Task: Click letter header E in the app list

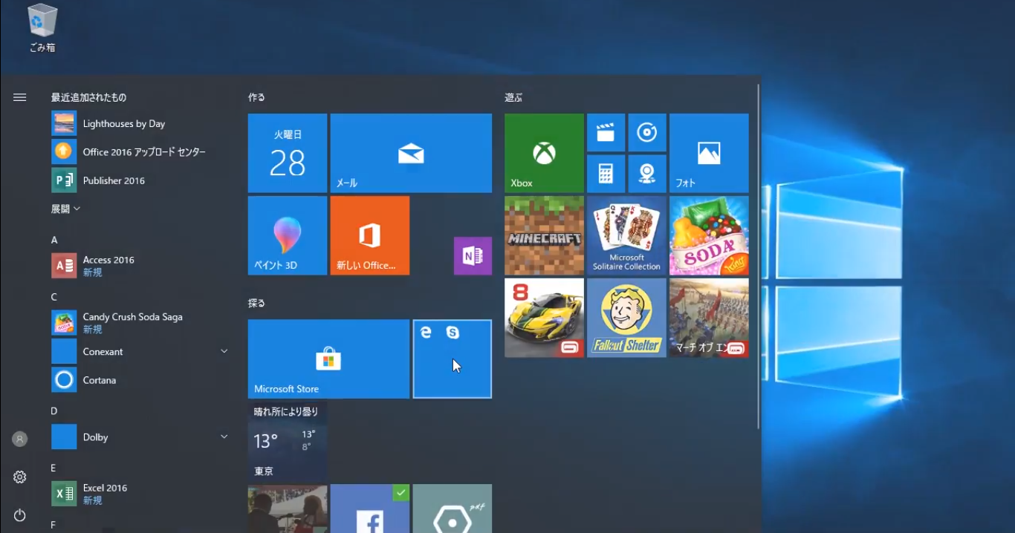Action: point(53,468)
